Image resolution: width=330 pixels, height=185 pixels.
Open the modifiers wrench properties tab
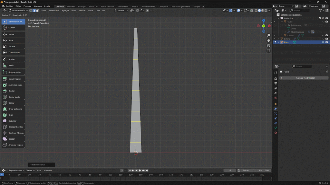click(276, 109)
